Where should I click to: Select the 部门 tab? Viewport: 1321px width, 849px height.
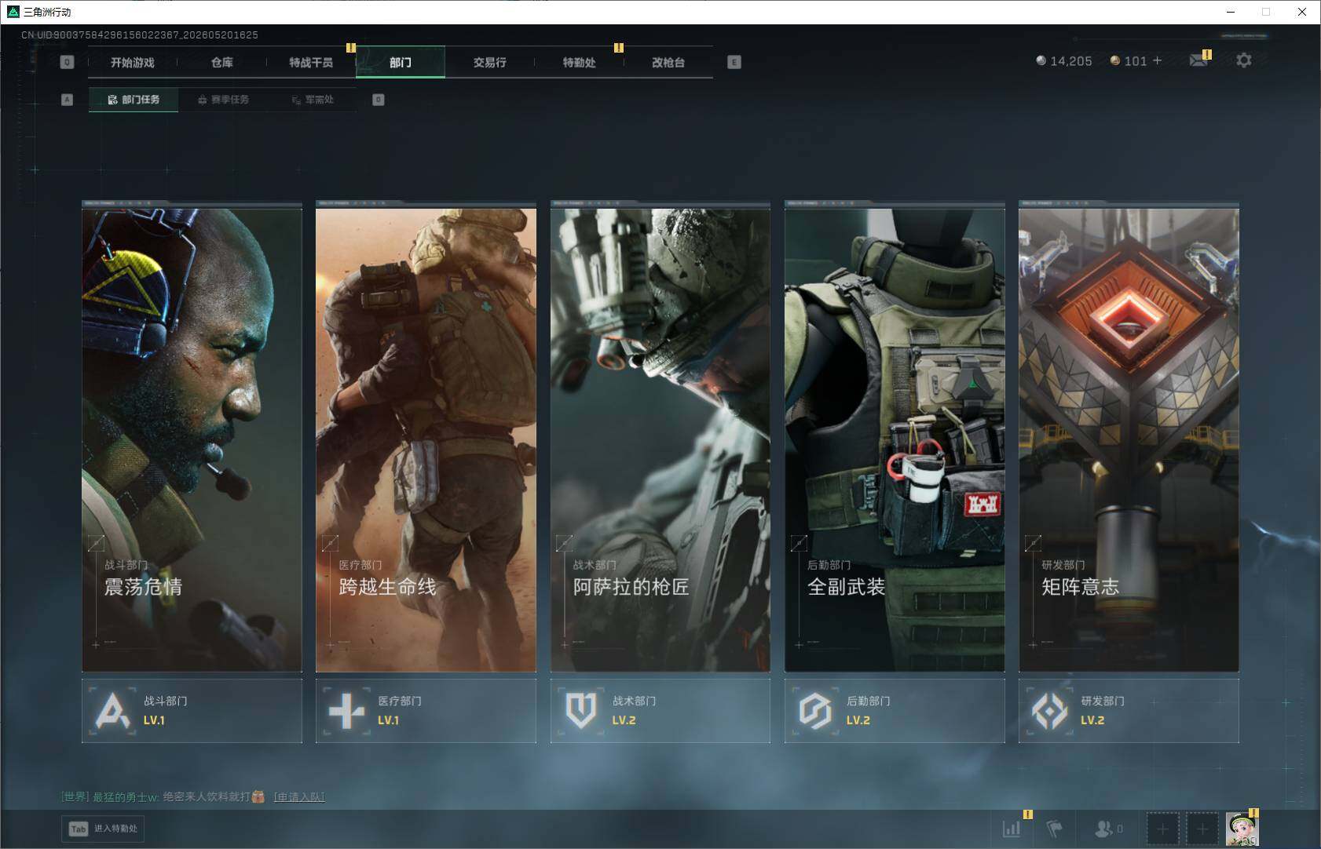click(x=401, y=62)
